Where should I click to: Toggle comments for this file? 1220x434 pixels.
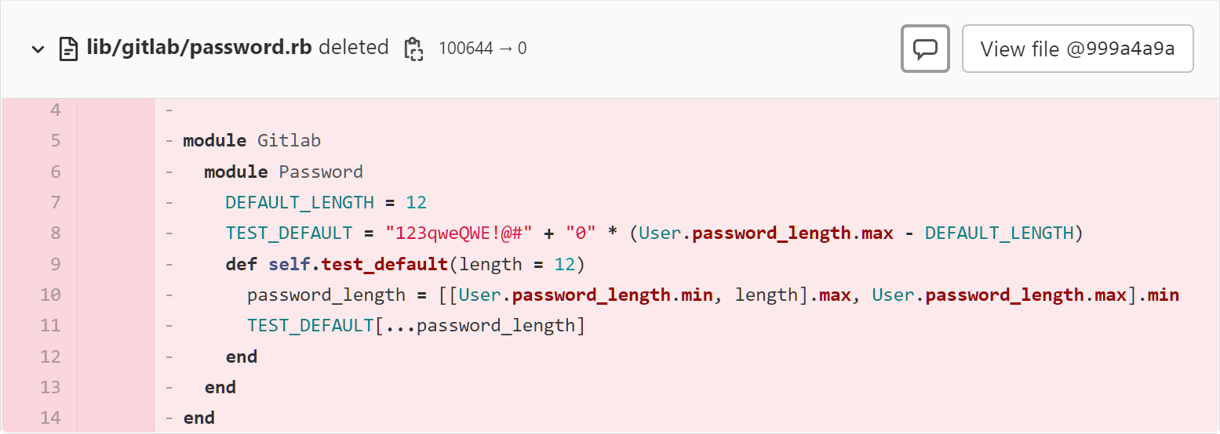pos(925,49)
